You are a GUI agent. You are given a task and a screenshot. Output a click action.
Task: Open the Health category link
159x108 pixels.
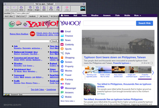17,81
